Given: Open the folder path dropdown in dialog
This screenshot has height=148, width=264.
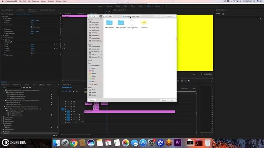Looking at the screenshot, I should click(x=132, y=16).
